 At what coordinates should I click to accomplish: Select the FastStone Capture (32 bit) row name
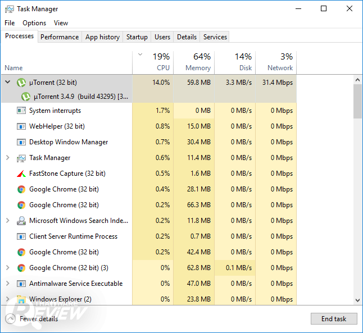coord(67,174)
